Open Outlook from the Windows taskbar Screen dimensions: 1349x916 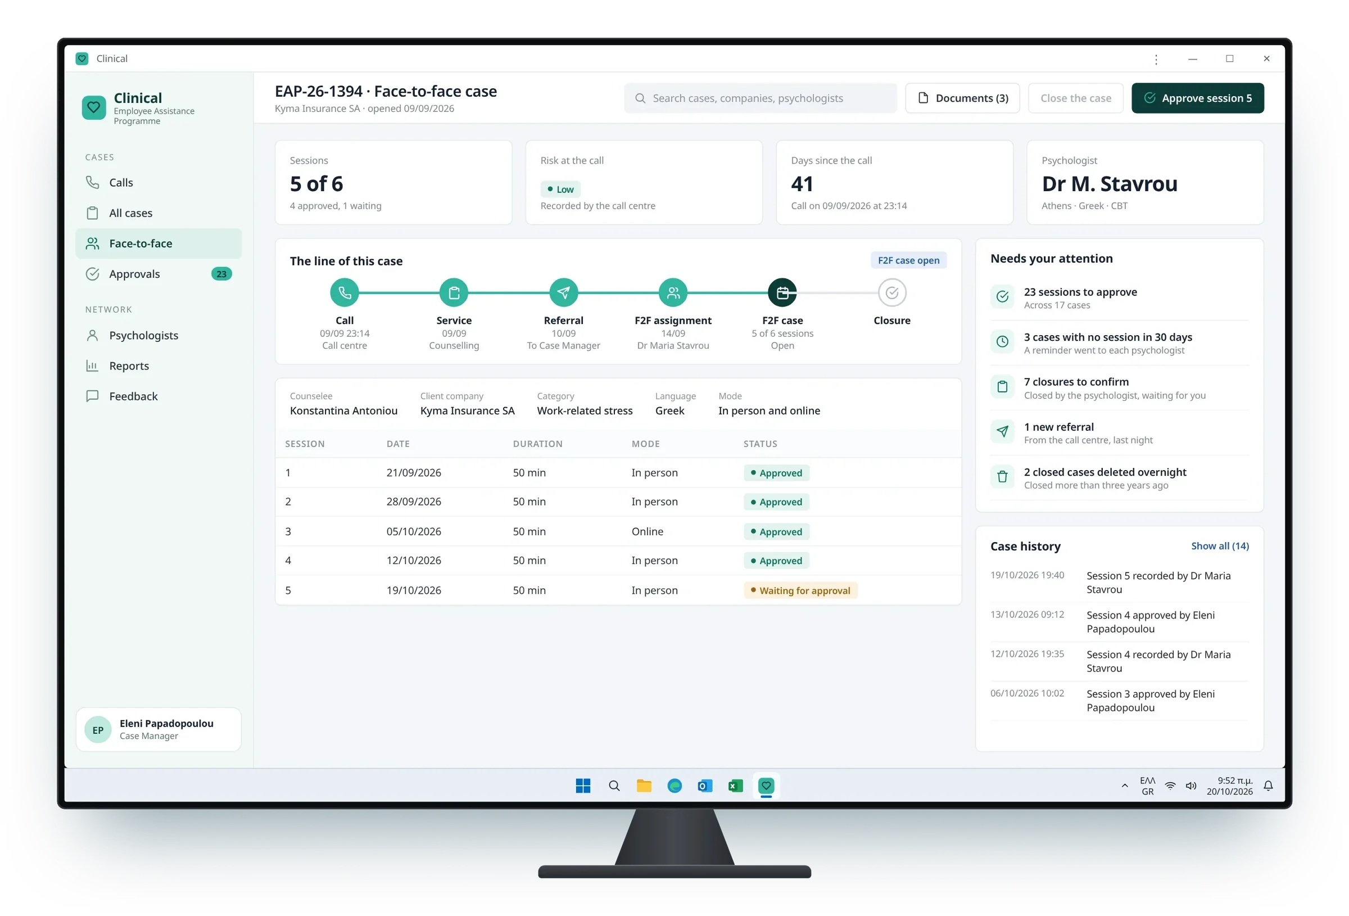coord(705,786)
